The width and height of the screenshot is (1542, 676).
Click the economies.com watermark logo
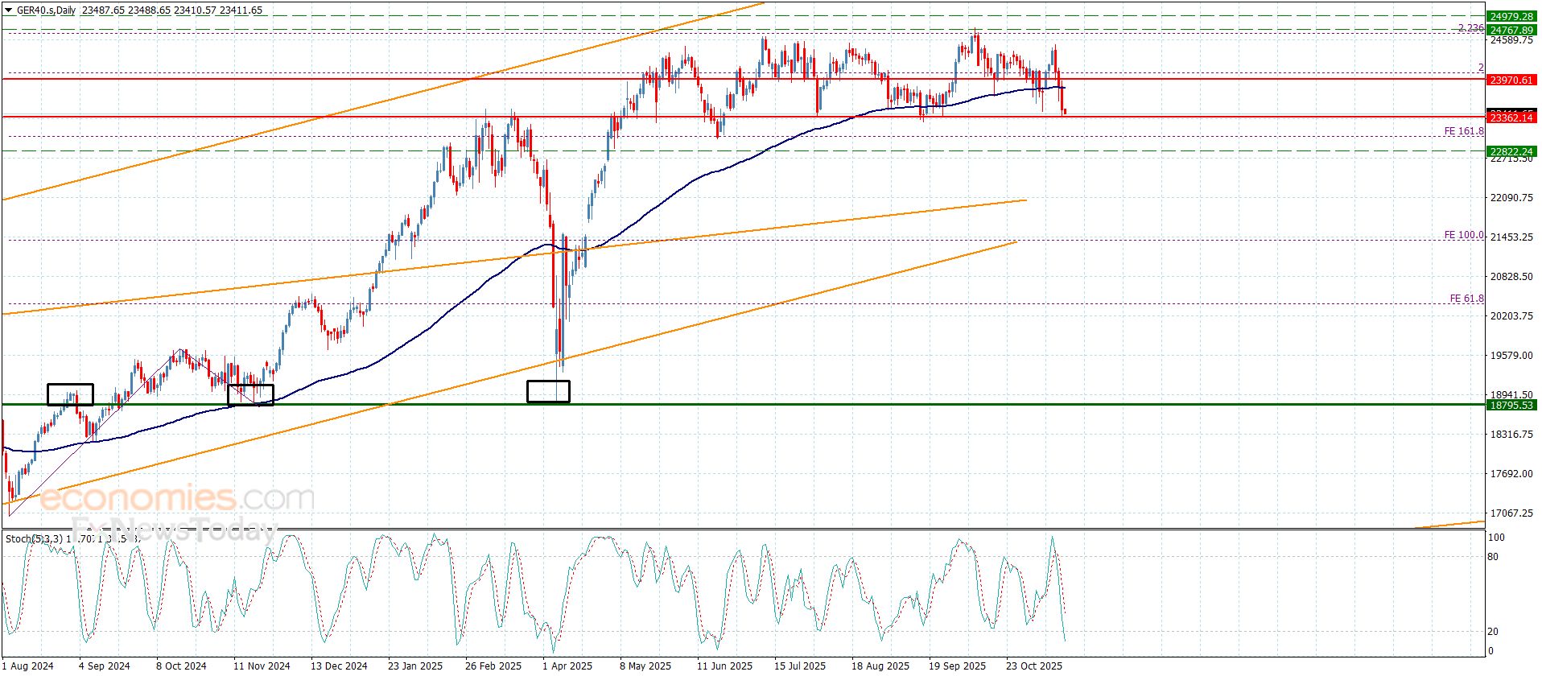click(x=175, y=499)
